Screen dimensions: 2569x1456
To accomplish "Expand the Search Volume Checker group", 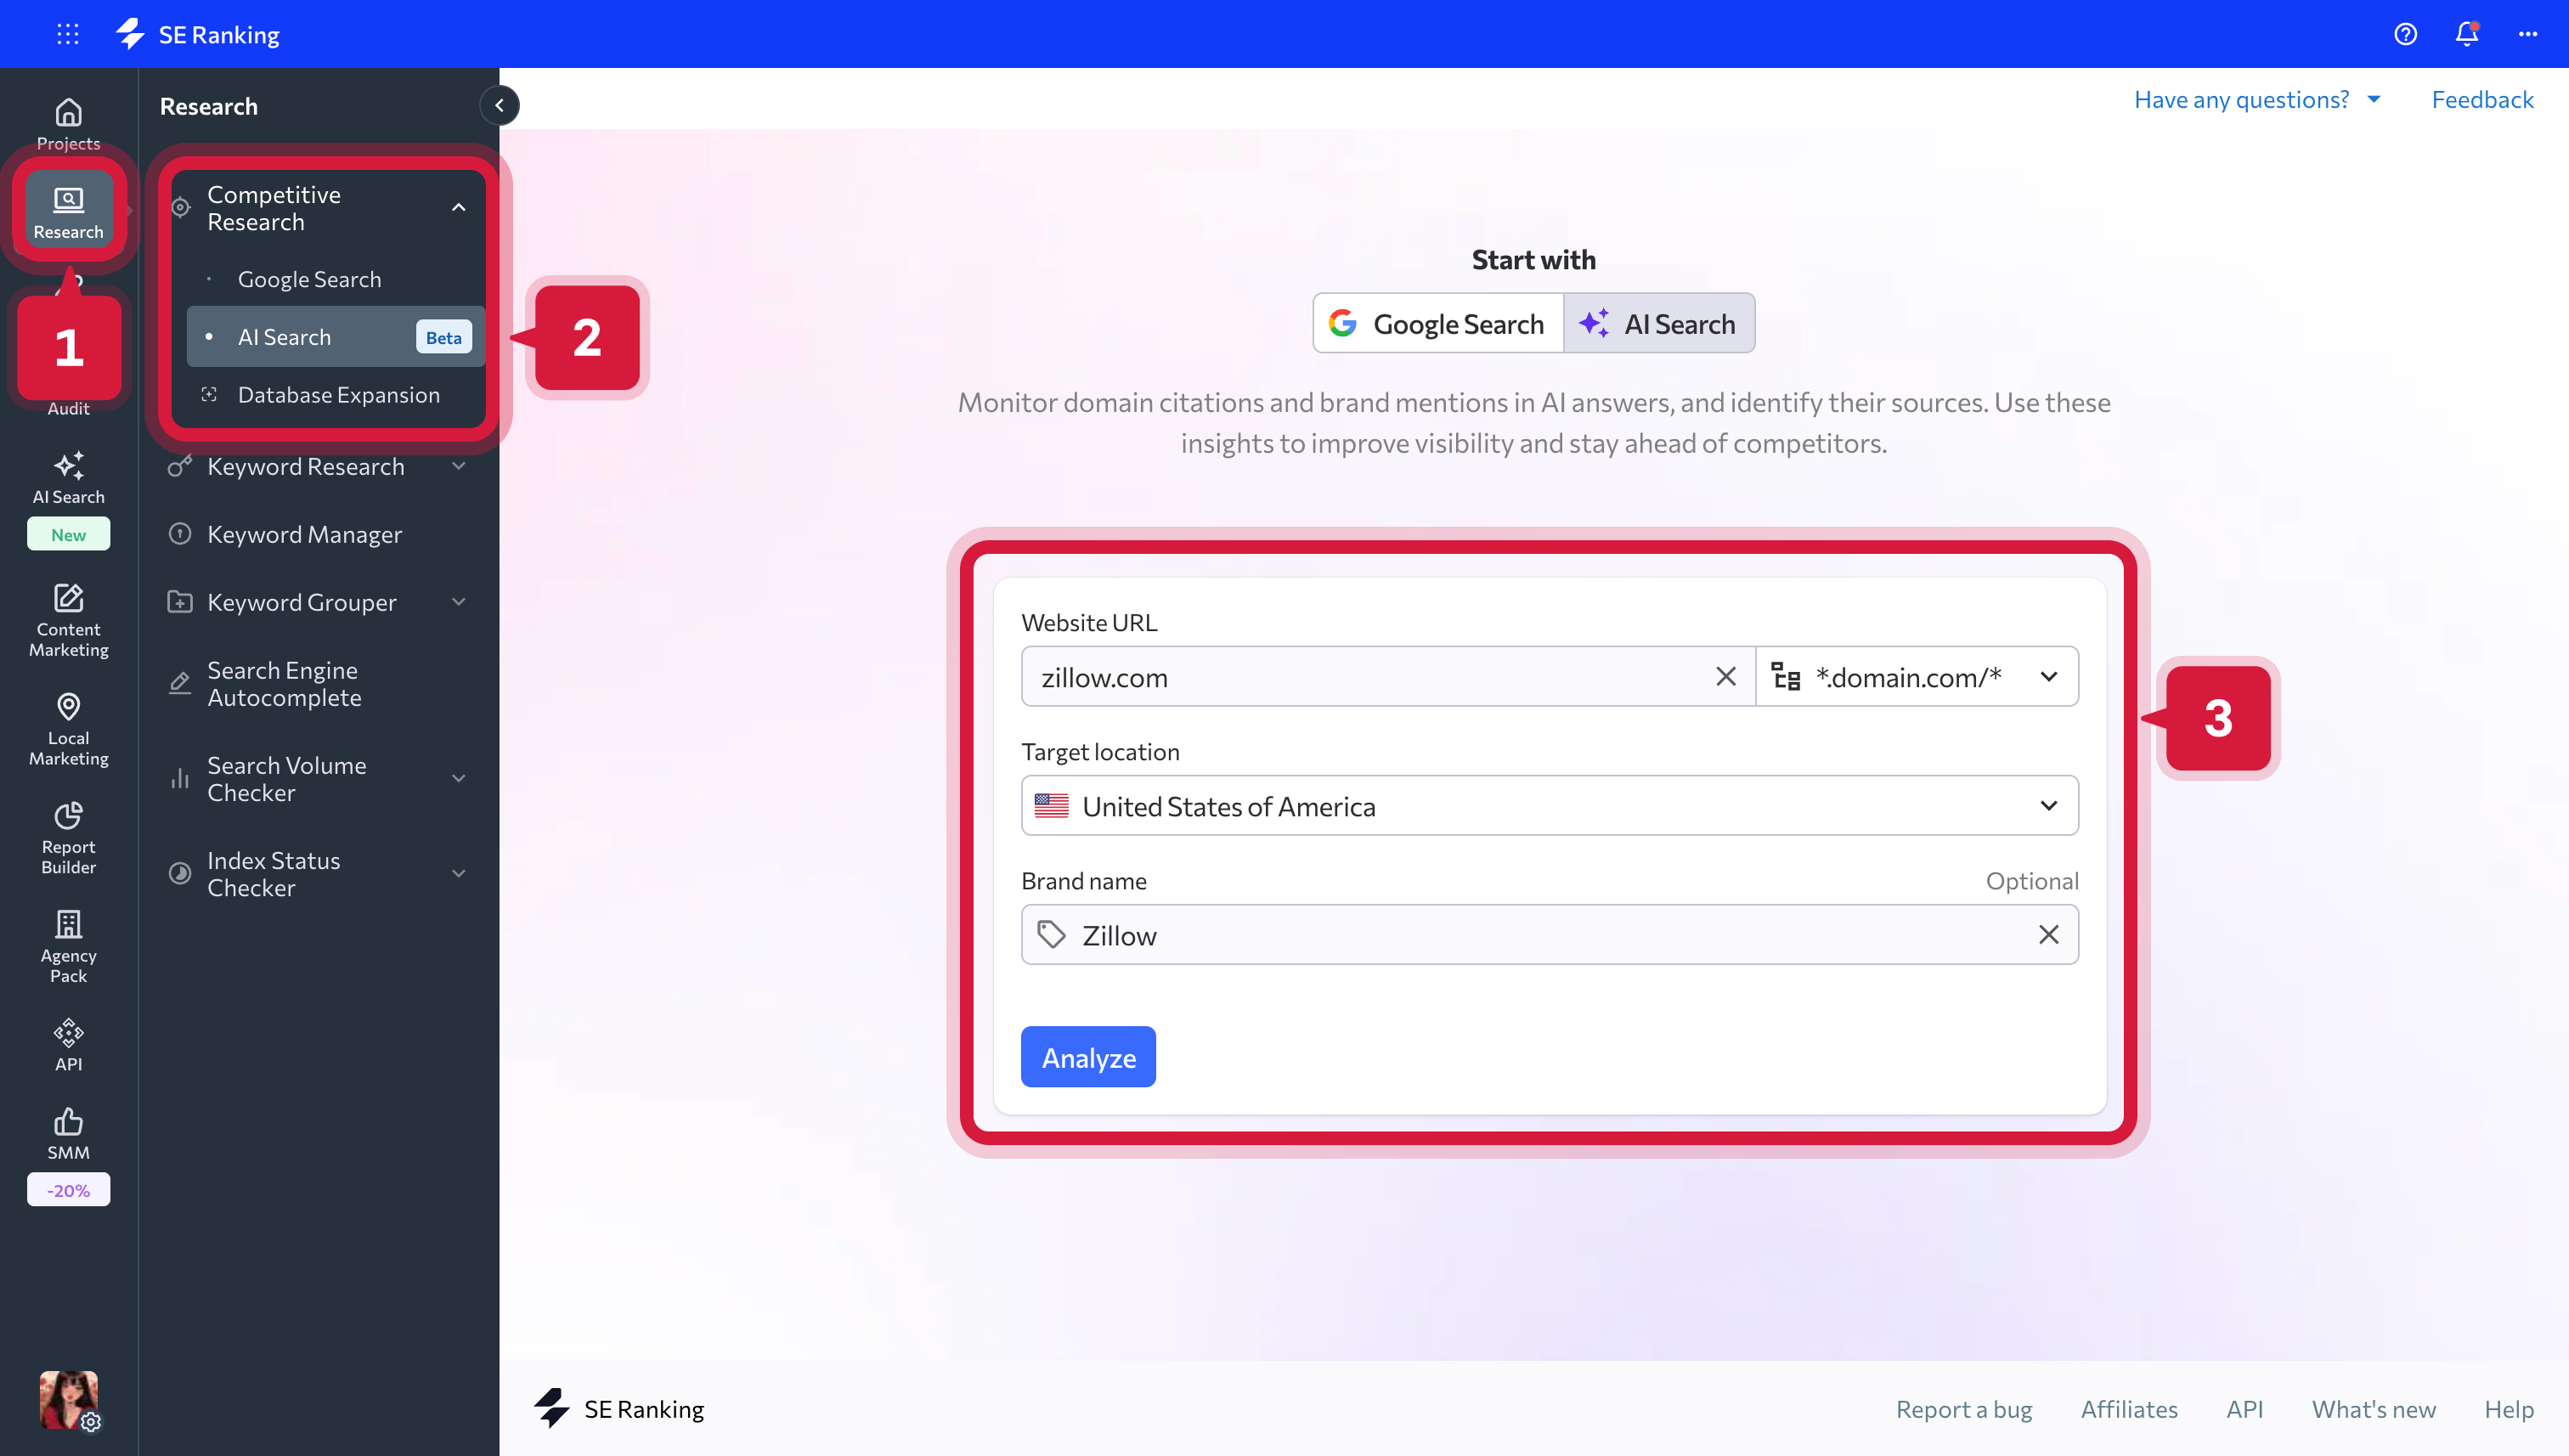I will [x=458, y=779].
